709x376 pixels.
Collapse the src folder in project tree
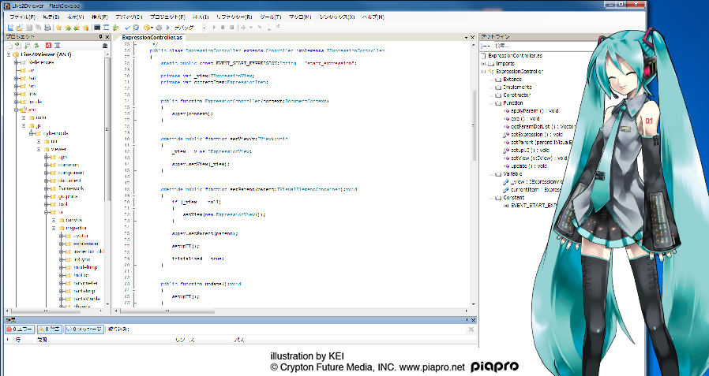(17, 110)
